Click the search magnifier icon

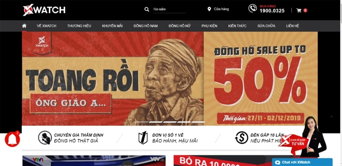coord(147,9)
